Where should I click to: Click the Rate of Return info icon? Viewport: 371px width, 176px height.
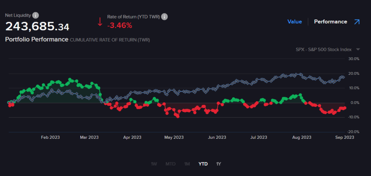point(164,17)
